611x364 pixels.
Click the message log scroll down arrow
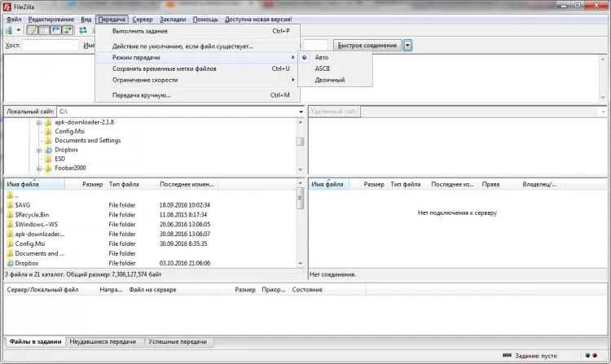coord(603,98)
